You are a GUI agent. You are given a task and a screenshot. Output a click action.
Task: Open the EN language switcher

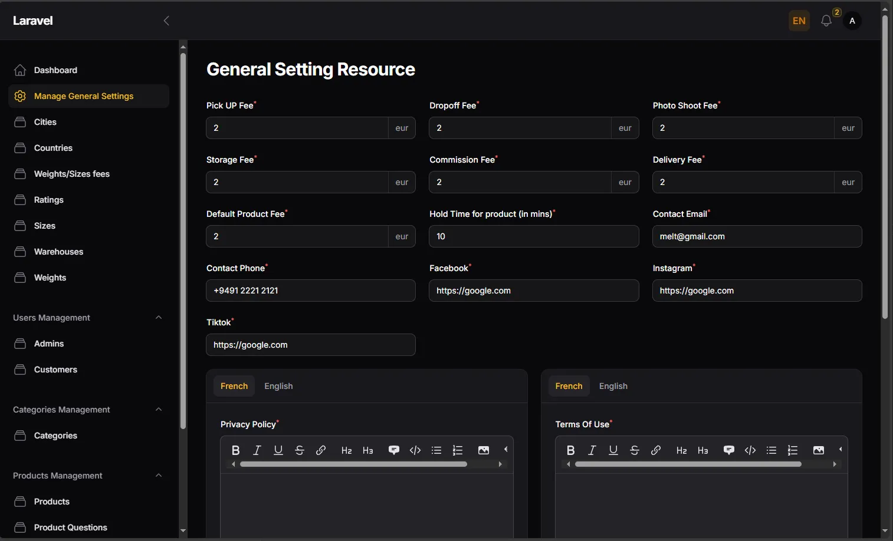tap(799, 21)
